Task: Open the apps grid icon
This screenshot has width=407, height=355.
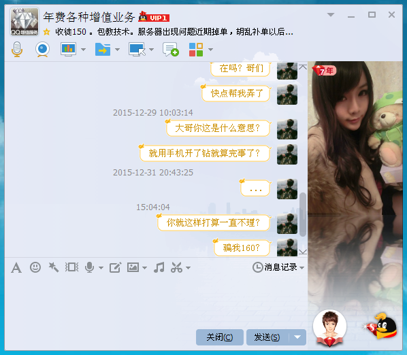Action: (196, 49)
